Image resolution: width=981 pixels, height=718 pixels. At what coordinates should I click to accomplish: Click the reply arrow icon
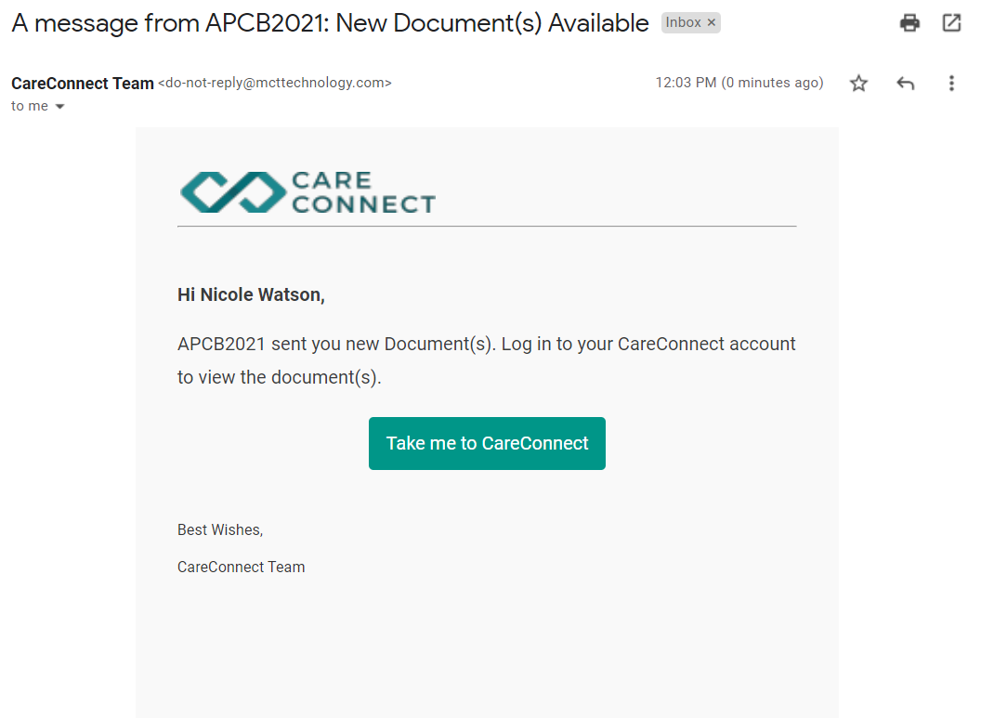click(x=906, y=84)
